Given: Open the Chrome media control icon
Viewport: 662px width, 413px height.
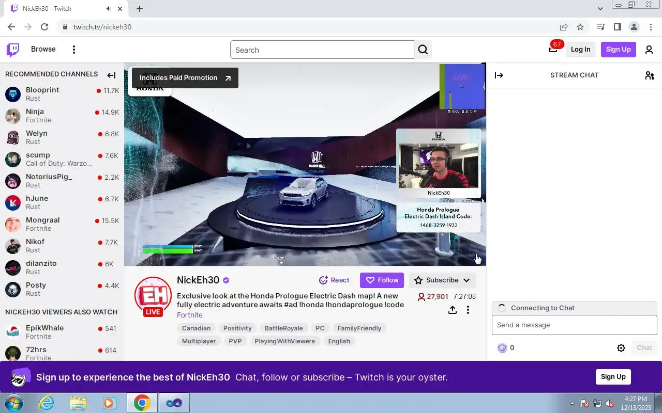Looking at the screenshot, I should [600, 27].
